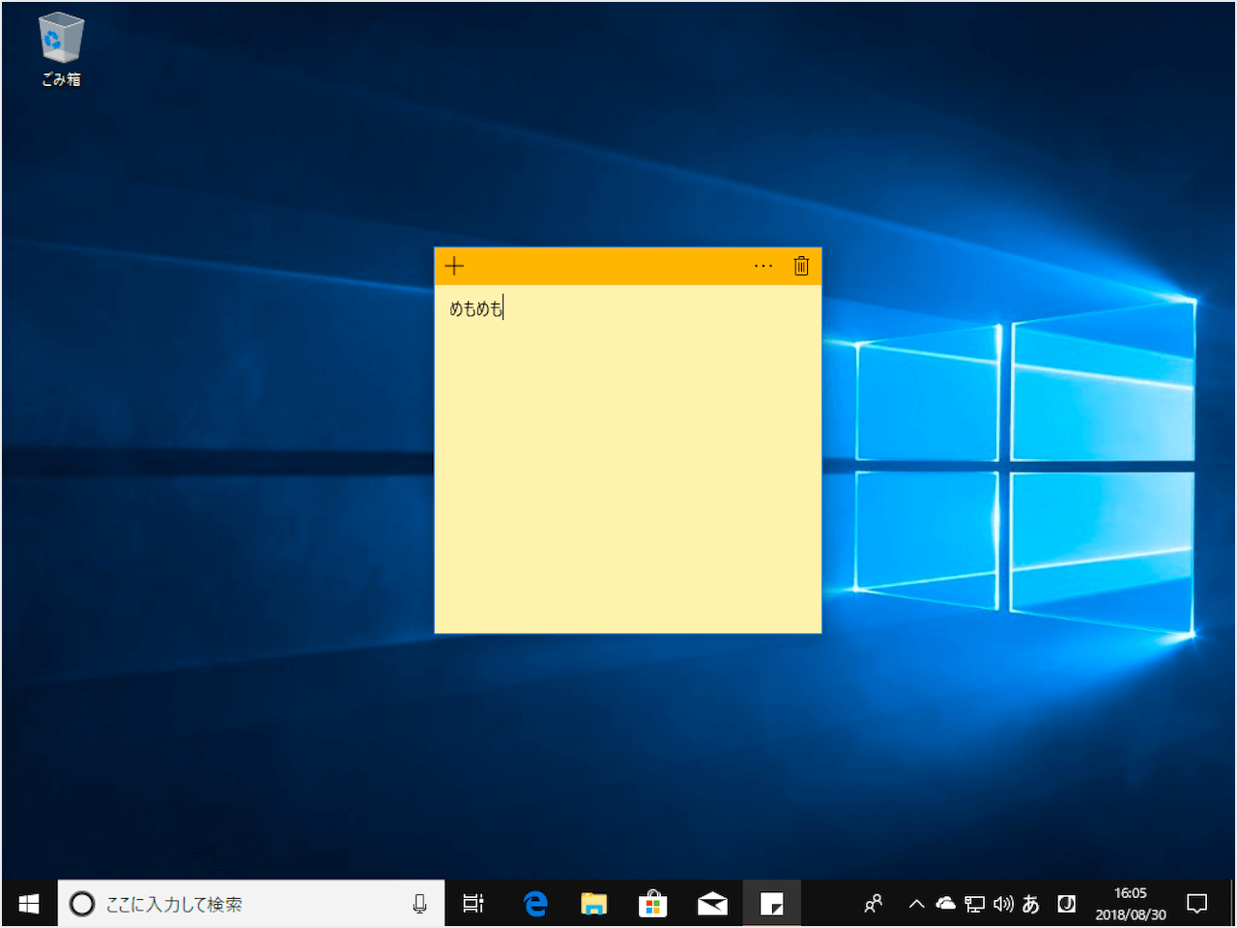Open OneDrive cloud tray icon

tap(945, 904)
